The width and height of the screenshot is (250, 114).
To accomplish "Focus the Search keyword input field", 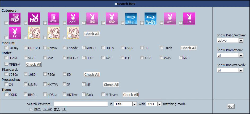I will (81, 104).
